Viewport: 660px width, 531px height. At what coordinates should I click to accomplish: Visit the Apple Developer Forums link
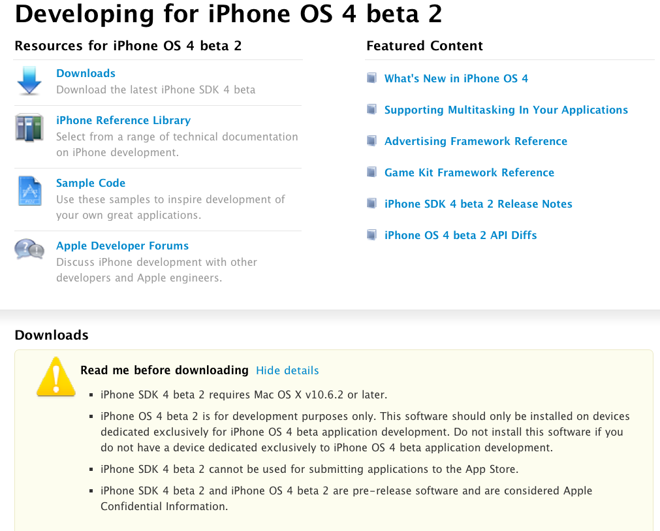pyautogui.click(x=122, y=246)
